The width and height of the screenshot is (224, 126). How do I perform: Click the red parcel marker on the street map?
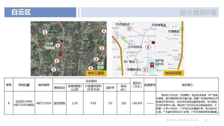pos(153,42)
